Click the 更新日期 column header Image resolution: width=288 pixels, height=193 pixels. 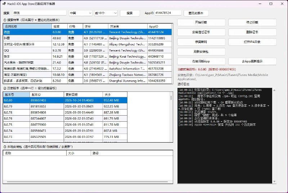(83, 95)
